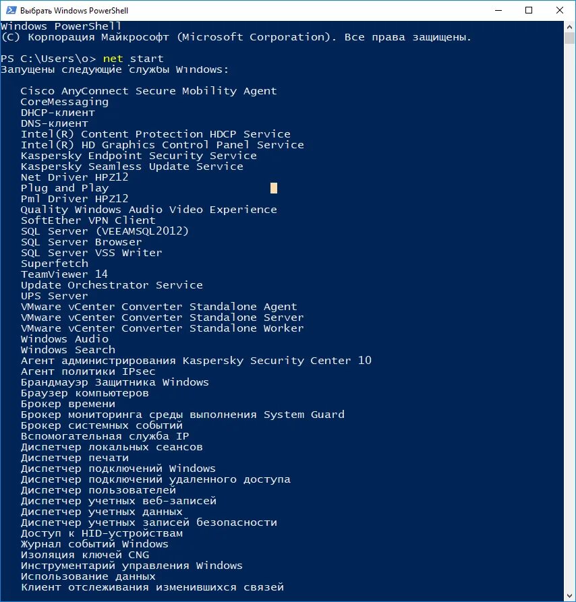
Task: Click 'Диспетчер учетных данных' line
Action: [x=102, y=512]
